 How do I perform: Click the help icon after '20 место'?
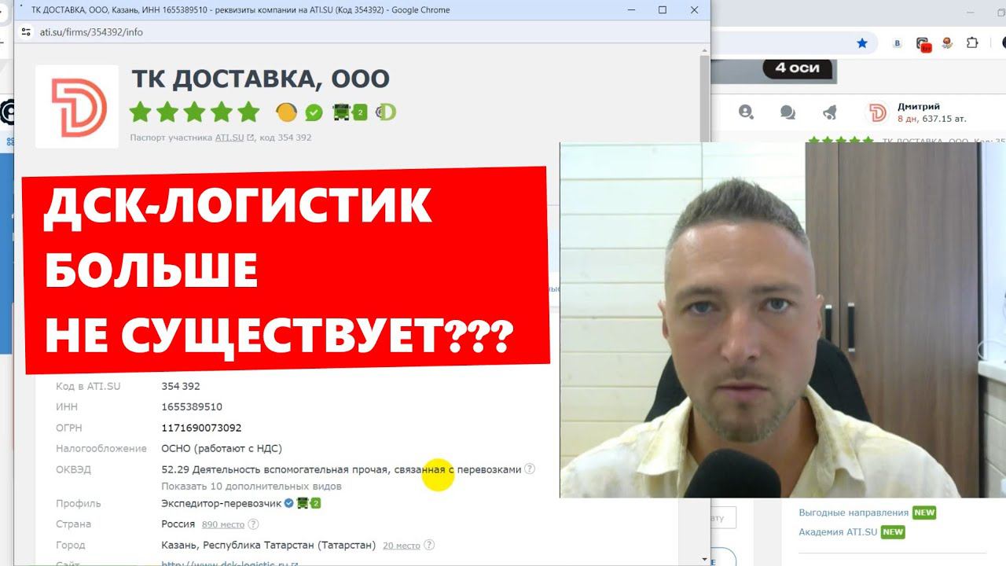tap(429, 545)
